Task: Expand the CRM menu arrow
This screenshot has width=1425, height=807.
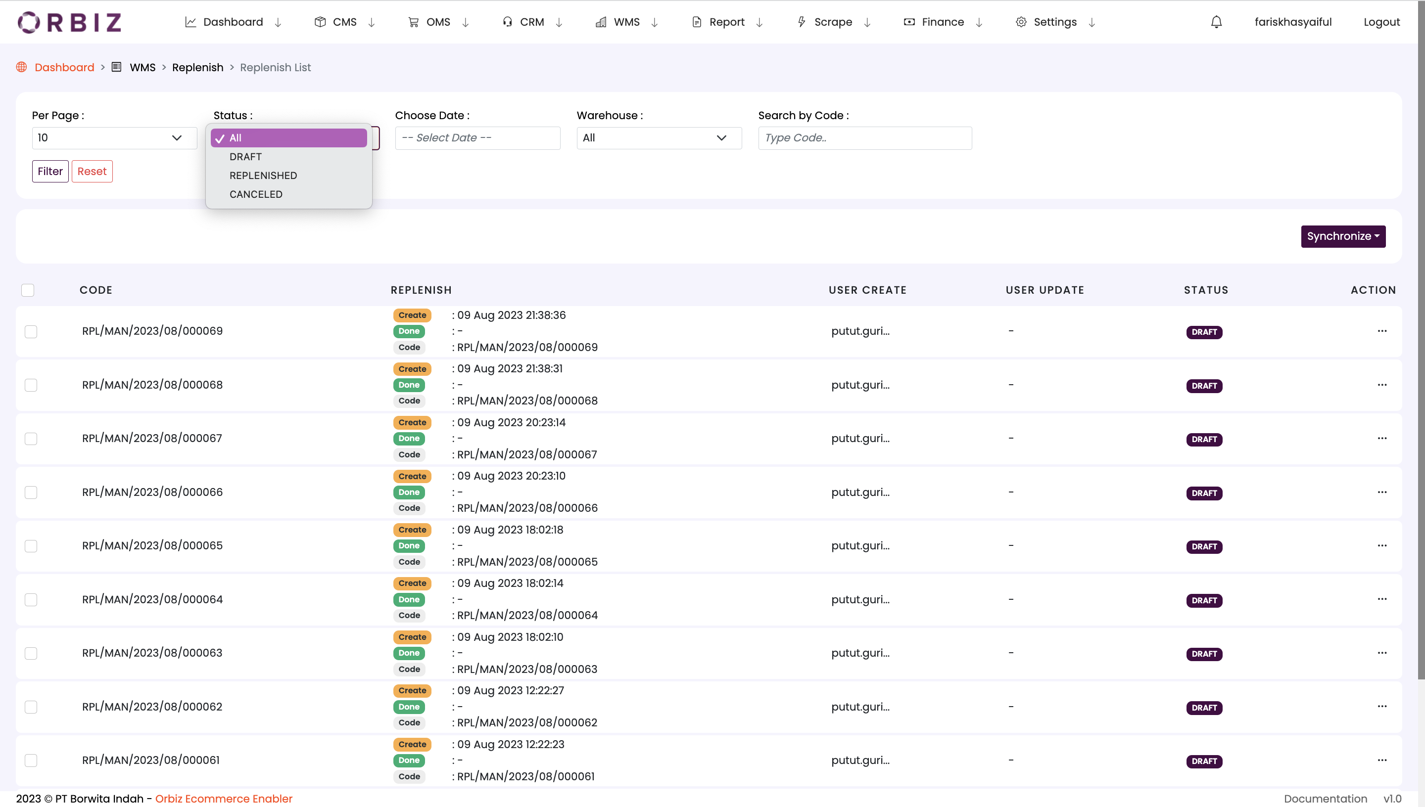Action: [560, 22]
